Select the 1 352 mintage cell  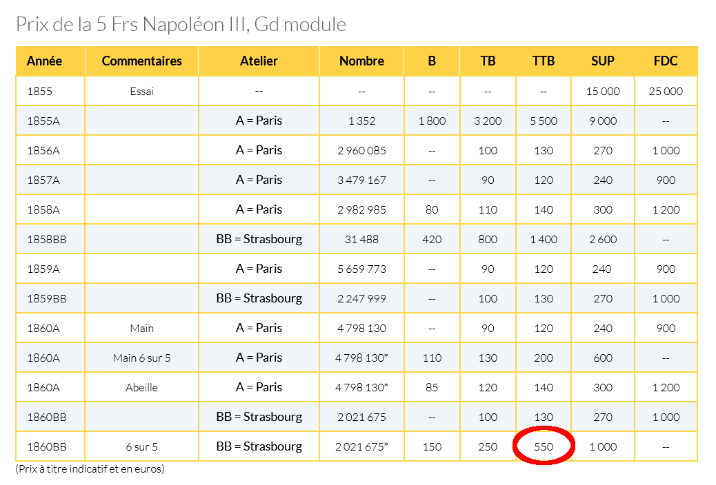pyautogui.click(x=361, y=121)
